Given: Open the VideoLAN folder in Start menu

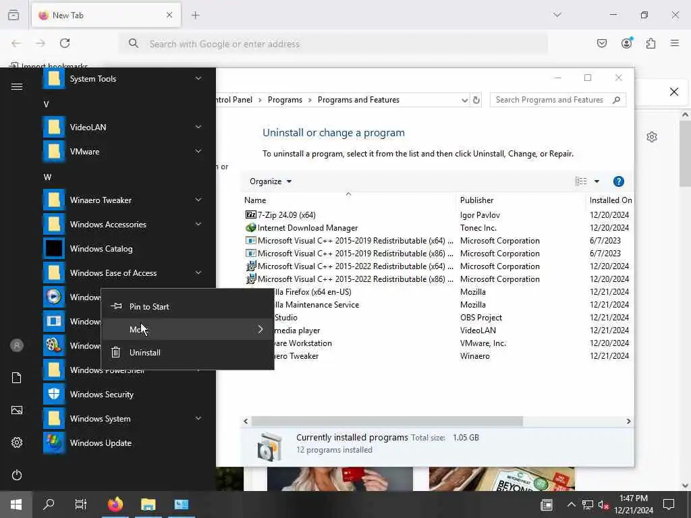Looking at the screenshot, I should [123, 127].
